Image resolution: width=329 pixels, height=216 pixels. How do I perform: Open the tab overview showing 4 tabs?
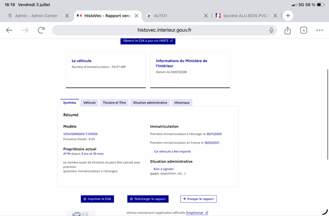tap(304, 30)
